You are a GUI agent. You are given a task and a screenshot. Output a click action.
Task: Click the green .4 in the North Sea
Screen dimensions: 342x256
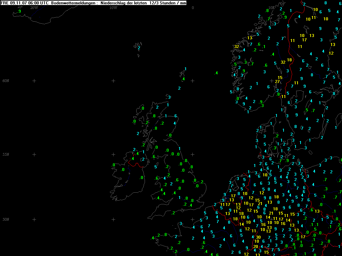pyautogui.click(x=216, y=73)
